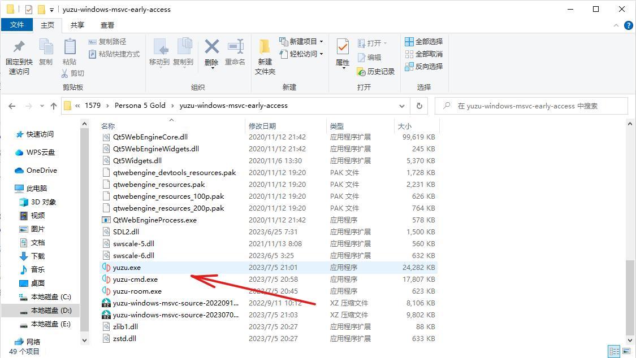The width and height of the screenshot is (636, 358).
Task: Click the Edit ribbon button
Action: click(x=370, y=58)
